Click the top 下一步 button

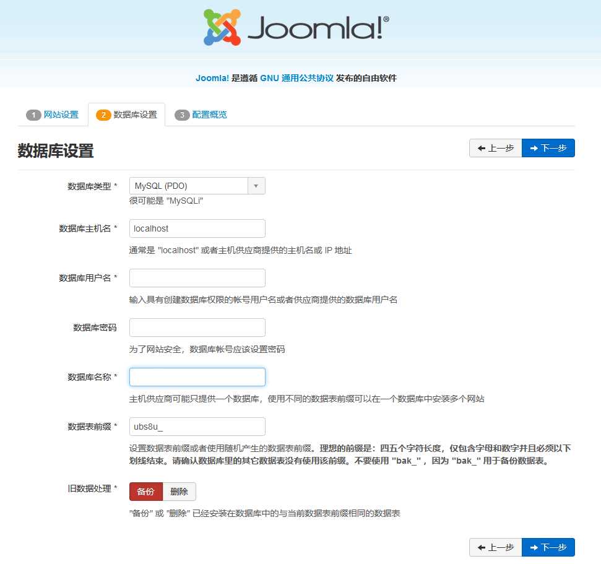coord(548,148)
